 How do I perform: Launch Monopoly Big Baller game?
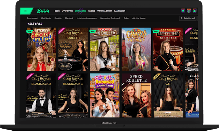click(x=105, y=49)
